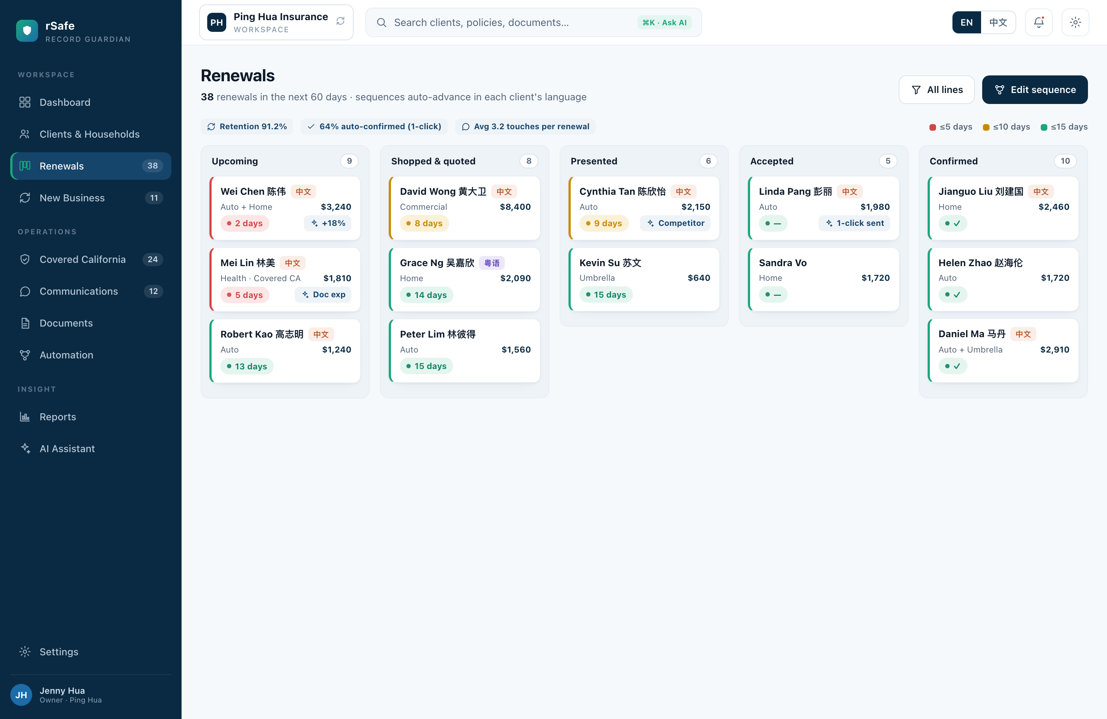Click the Renewals kanban icon
Viewport: 1107px width, 719px height.
click(25, 166)
